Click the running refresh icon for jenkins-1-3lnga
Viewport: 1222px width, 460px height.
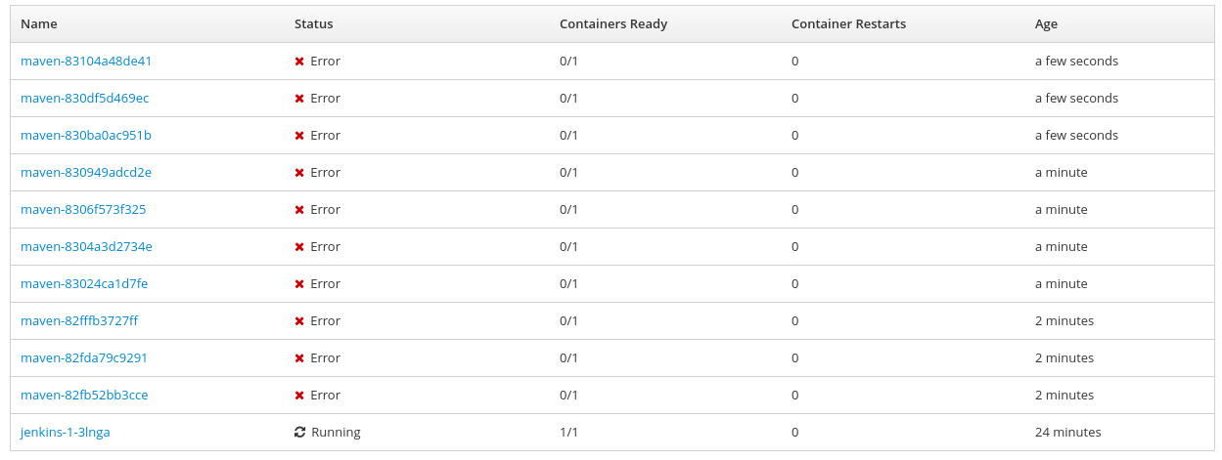[x=300, y=432]
